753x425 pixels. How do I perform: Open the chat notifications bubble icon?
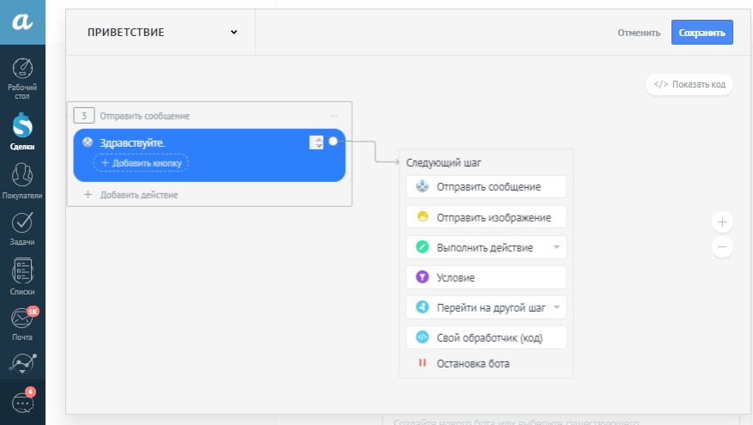[x=22, y=402]
